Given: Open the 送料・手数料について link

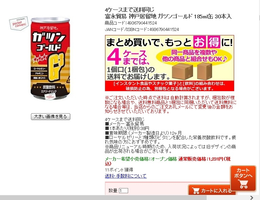Looking at the screenshot, I should tap(126, 176).
